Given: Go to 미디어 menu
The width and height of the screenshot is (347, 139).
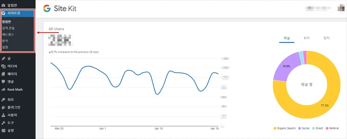Looking at the screenshot, I should pyautogui.click(x=18, y=66).
